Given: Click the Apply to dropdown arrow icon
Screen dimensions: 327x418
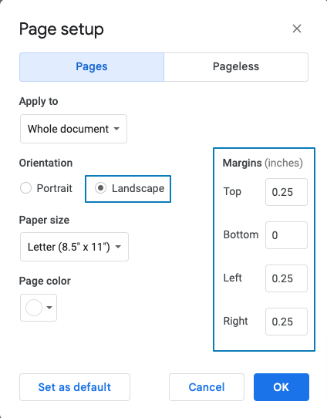Looking at the screenshot, I should pyautogui.click(x=116, y=129).
